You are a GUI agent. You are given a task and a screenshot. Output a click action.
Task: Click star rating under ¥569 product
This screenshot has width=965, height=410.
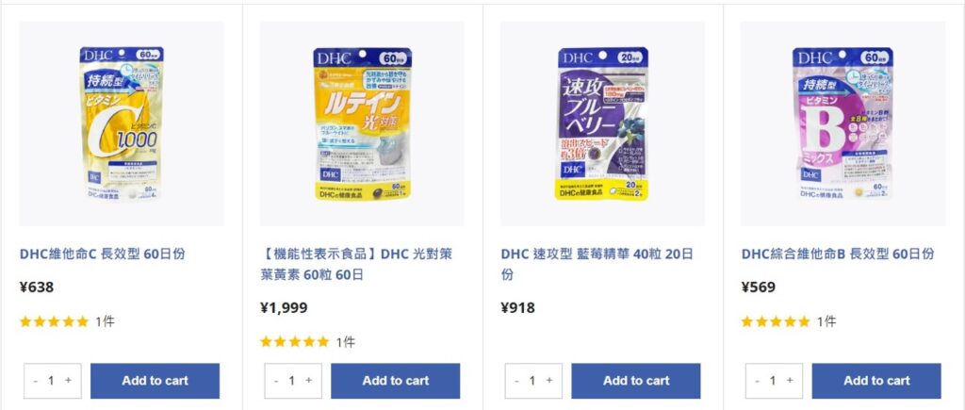click(776, 321)
